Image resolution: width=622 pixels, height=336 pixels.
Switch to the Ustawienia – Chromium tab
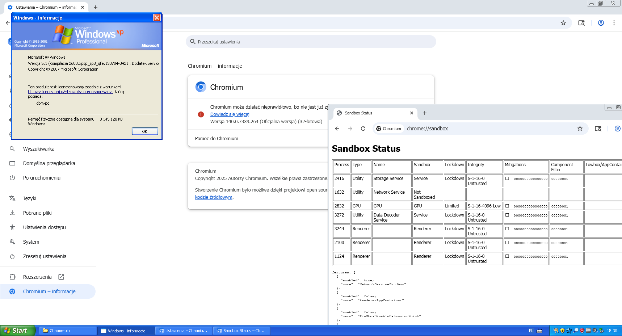46,7
